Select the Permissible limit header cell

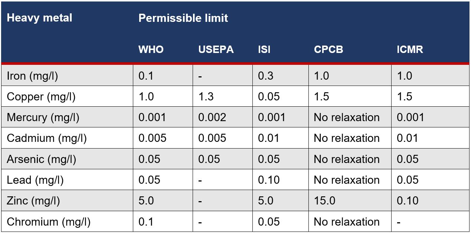(183, 18)
